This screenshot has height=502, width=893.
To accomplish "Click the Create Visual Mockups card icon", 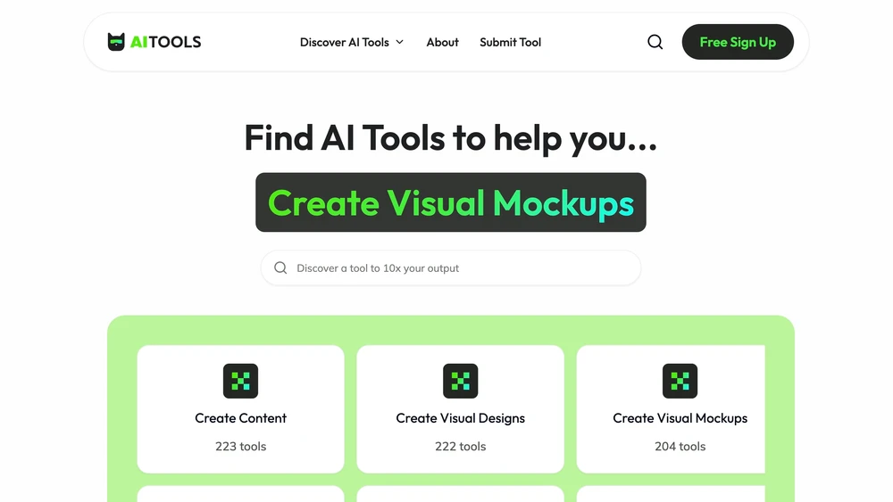I will coord(680,381).
